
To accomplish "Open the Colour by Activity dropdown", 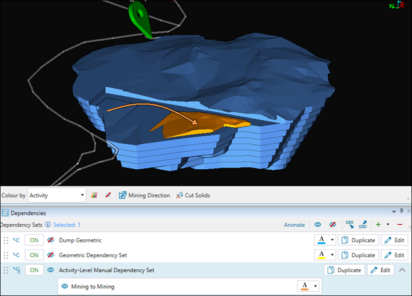I will [x=57, y=195].
